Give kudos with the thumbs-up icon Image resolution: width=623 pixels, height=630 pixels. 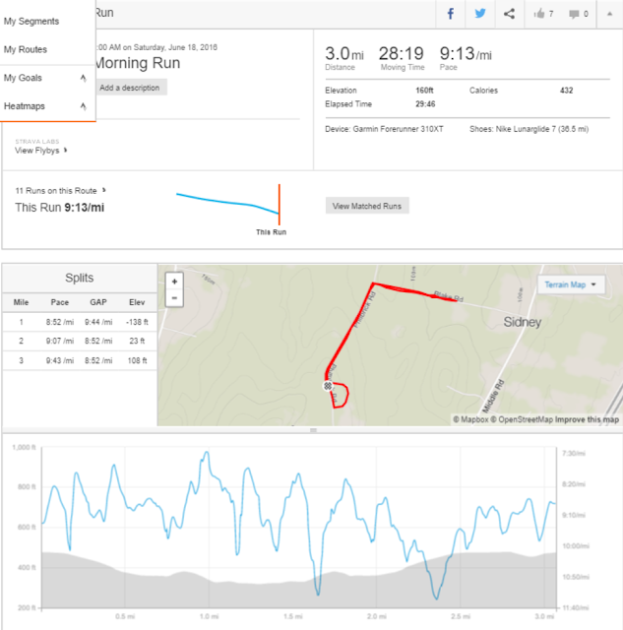pos(543,14)
